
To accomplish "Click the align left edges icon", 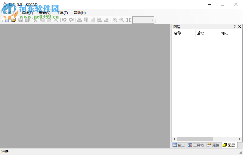I will click(x=100, y=20).
